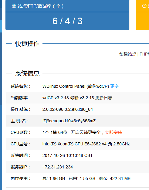This screenshot has width=149, height=190.
Task: Click the server IP 172.31.231.234
Action: [58, 167]
